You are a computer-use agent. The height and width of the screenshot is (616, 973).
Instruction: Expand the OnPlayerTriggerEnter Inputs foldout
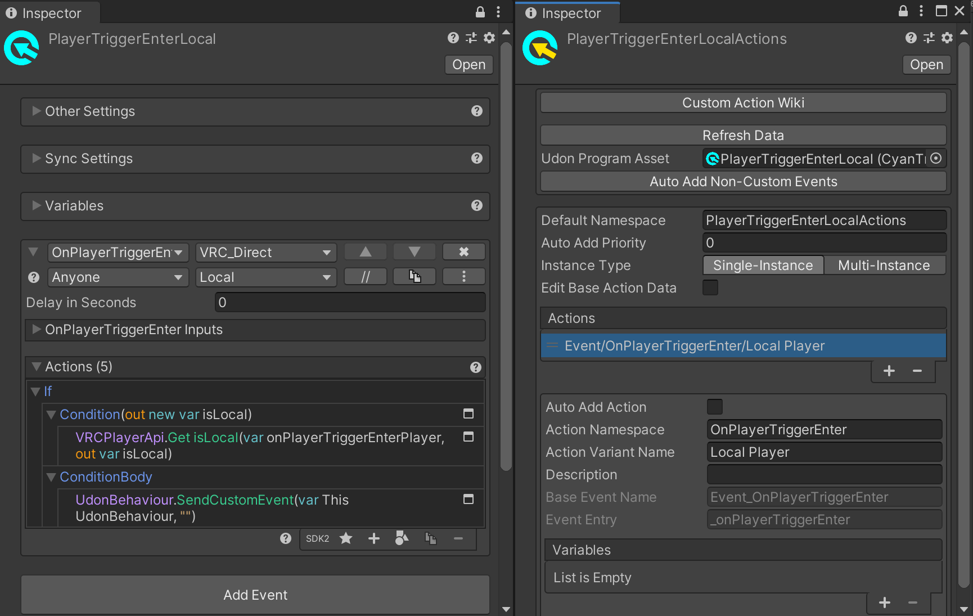tap(37, 329)
